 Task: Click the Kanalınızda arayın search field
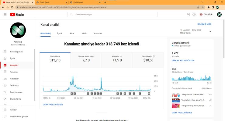[x=112, y=15]
